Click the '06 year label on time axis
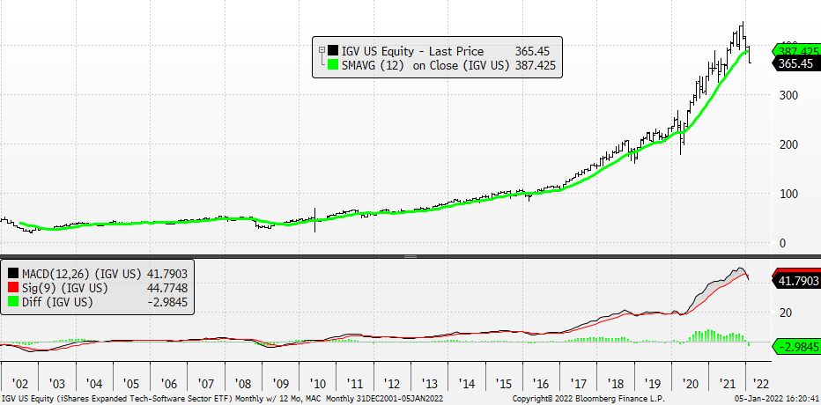The image size is (821, 405). (168, 382)
